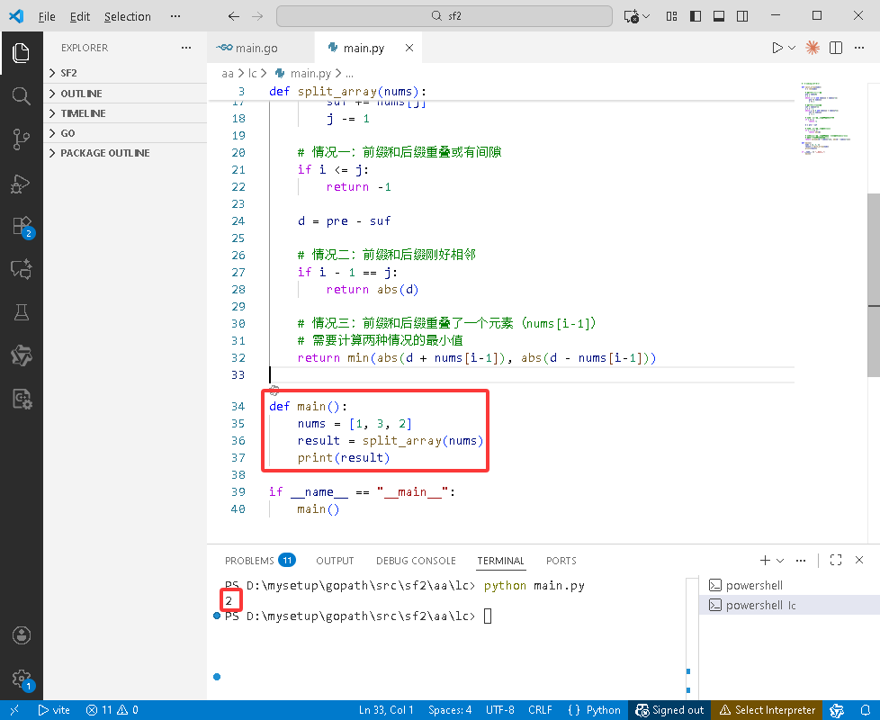Go back with the navigation arrow
The width and height of the screenshot is (880, 720).
click(234, 16)
